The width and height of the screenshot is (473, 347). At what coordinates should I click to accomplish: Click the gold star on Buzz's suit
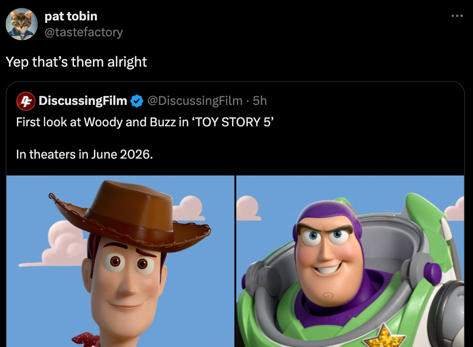(x=384, y=337)
